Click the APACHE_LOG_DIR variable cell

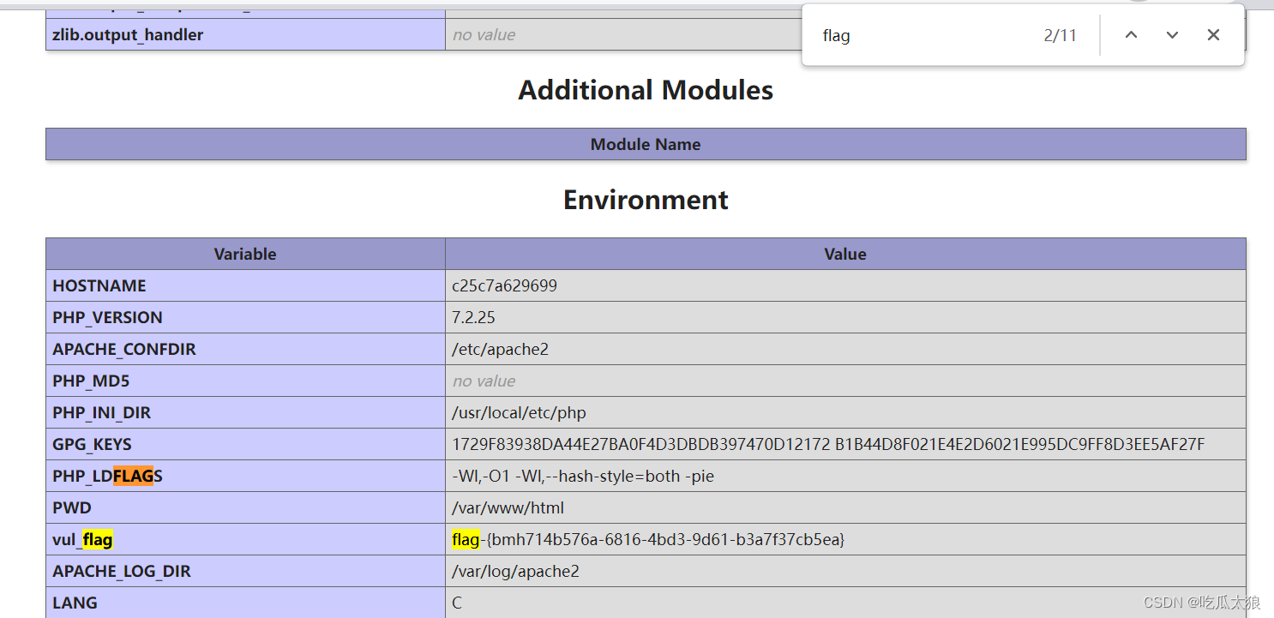tap(245, 571)
